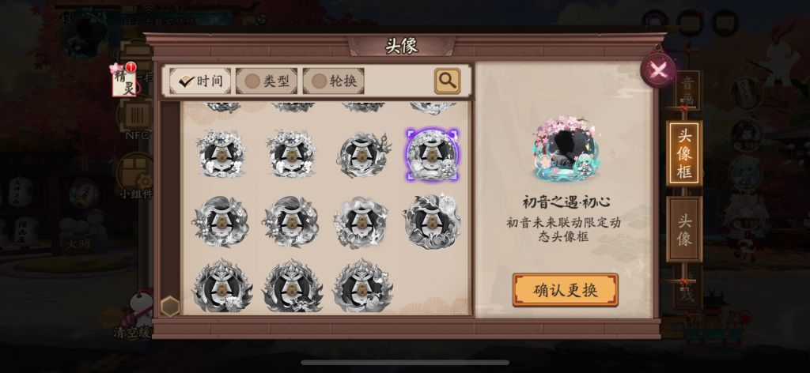Select the 时间 sort option
Image resolution: width=810 pixels, height=373 pixels.
pos(200,81)
